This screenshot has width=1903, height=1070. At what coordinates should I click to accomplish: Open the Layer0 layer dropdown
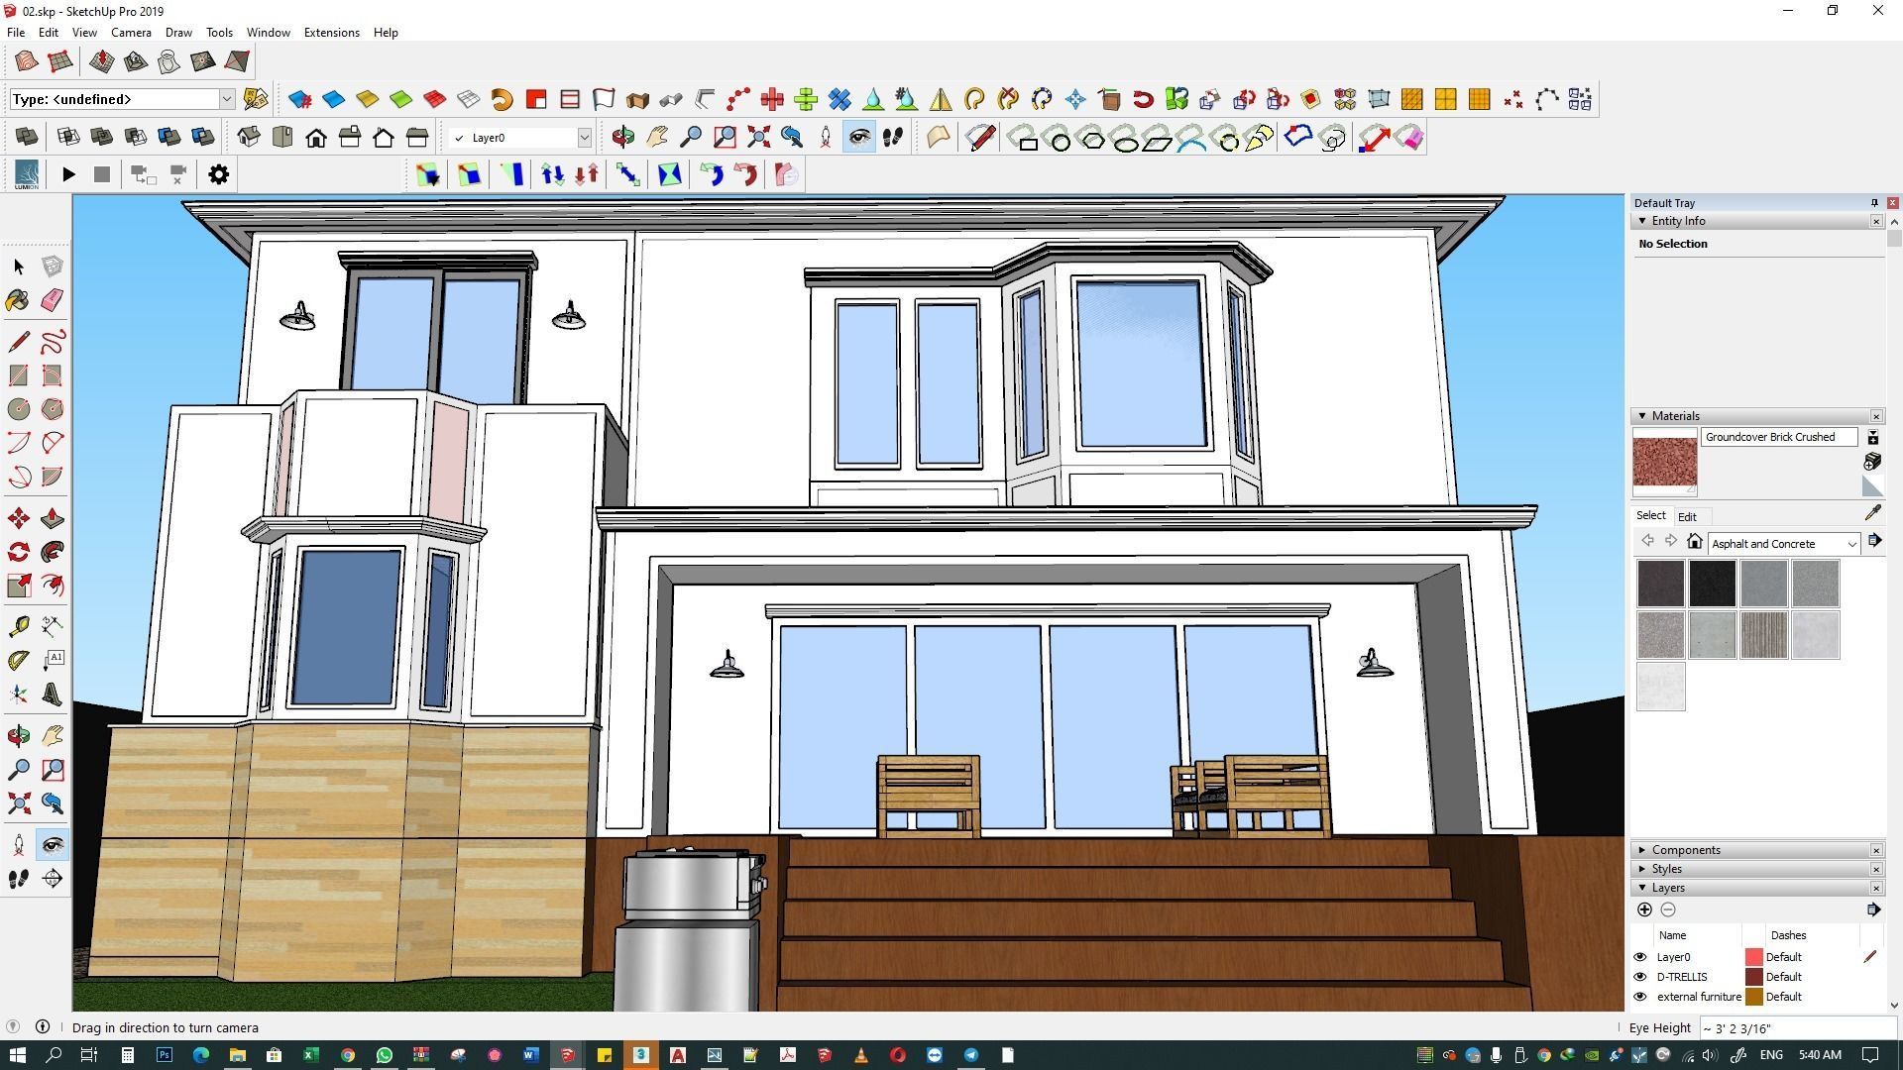pyautogui.click(x=585, y=138)
